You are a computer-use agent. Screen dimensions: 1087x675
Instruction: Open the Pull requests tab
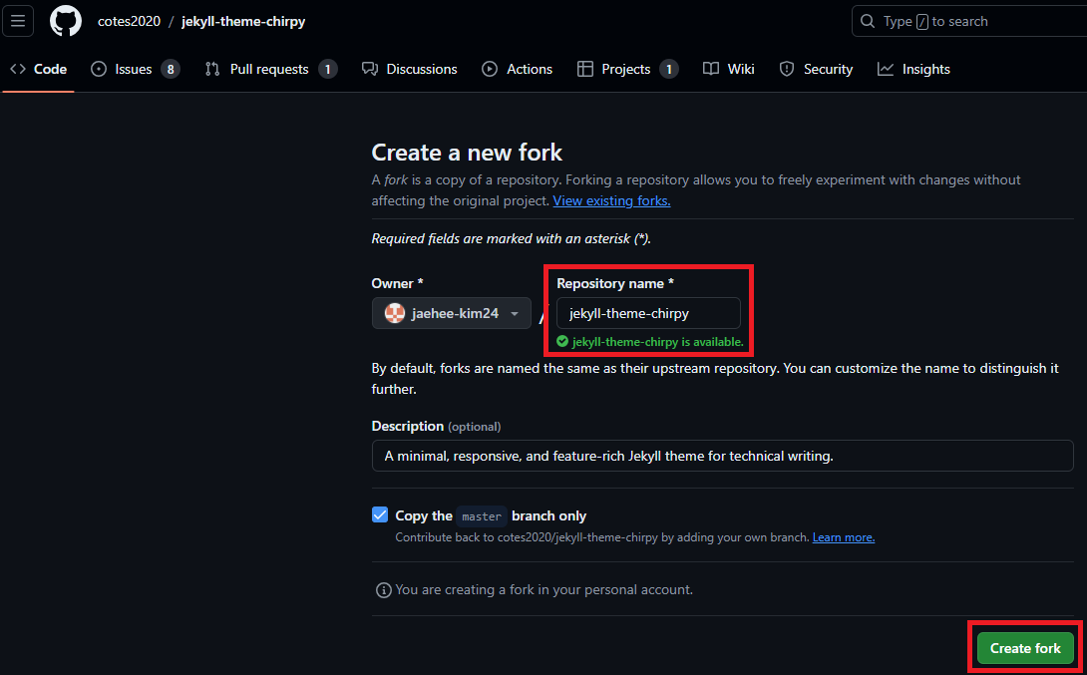[x=271, y=69]
